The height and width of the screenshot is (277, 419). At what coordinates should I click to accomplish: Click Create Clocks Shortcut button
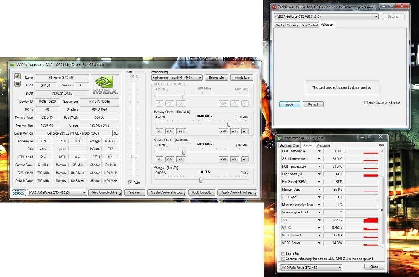point(167,192)
